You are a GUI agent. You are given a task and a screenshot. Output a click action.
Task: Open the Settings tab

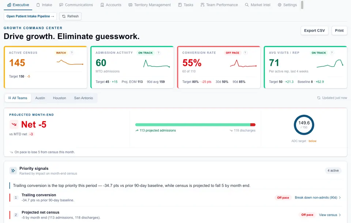click(287, 5)
